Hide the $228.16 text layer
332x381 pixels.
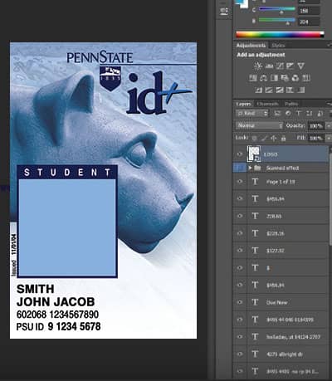[240, 233]
